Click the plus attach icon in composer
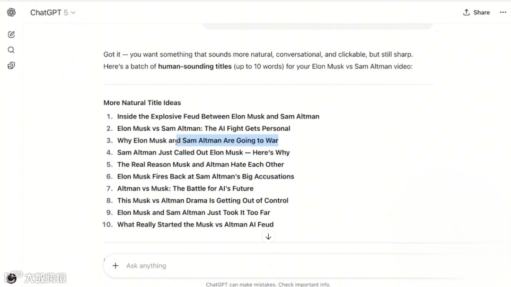Screen dimensions: 511x287 click(115, 266)
